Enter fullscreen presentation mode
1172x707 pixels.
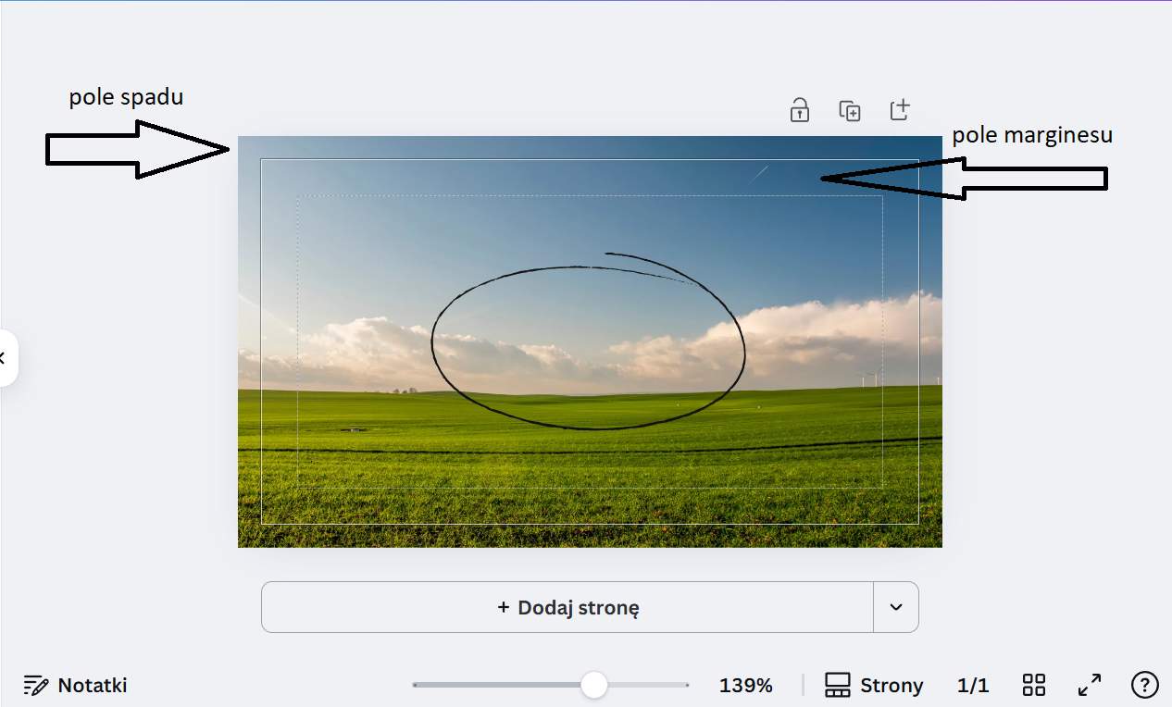1090,685
